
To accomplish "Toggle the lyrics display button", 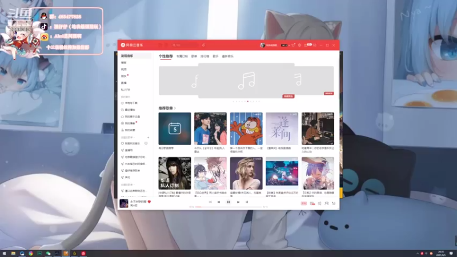I will click(x=247, y=202).
